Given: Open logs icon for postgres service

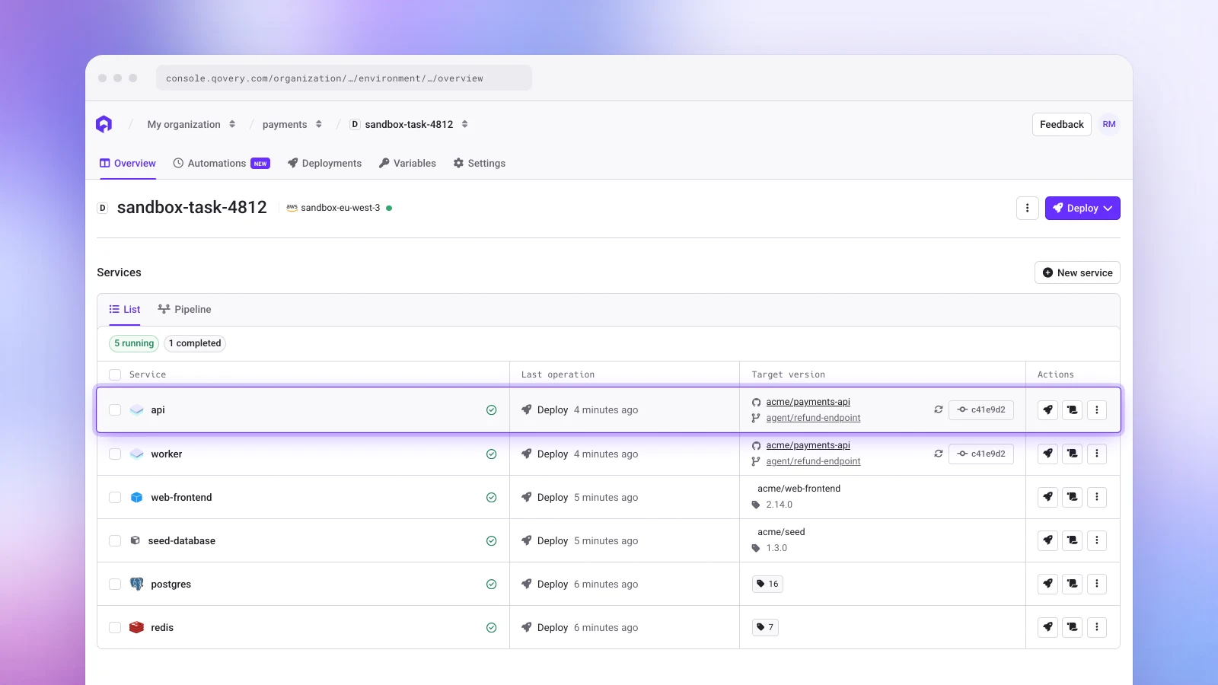Looking at the screenshot, I should pyautogui.click(x=1073, y=584).
